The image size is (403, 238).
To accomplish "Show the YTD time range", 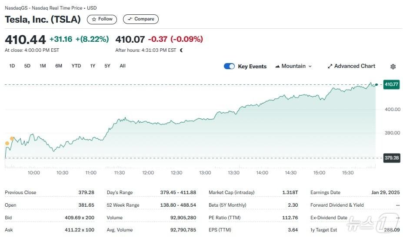I will [x=76, y=66].
